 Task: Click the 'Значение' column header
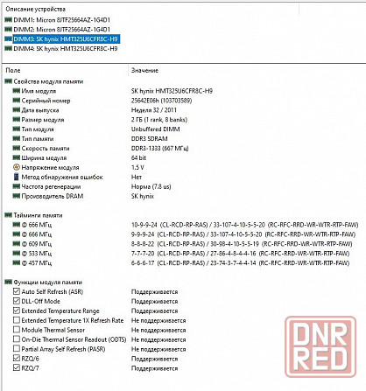[x=144, y=70]
